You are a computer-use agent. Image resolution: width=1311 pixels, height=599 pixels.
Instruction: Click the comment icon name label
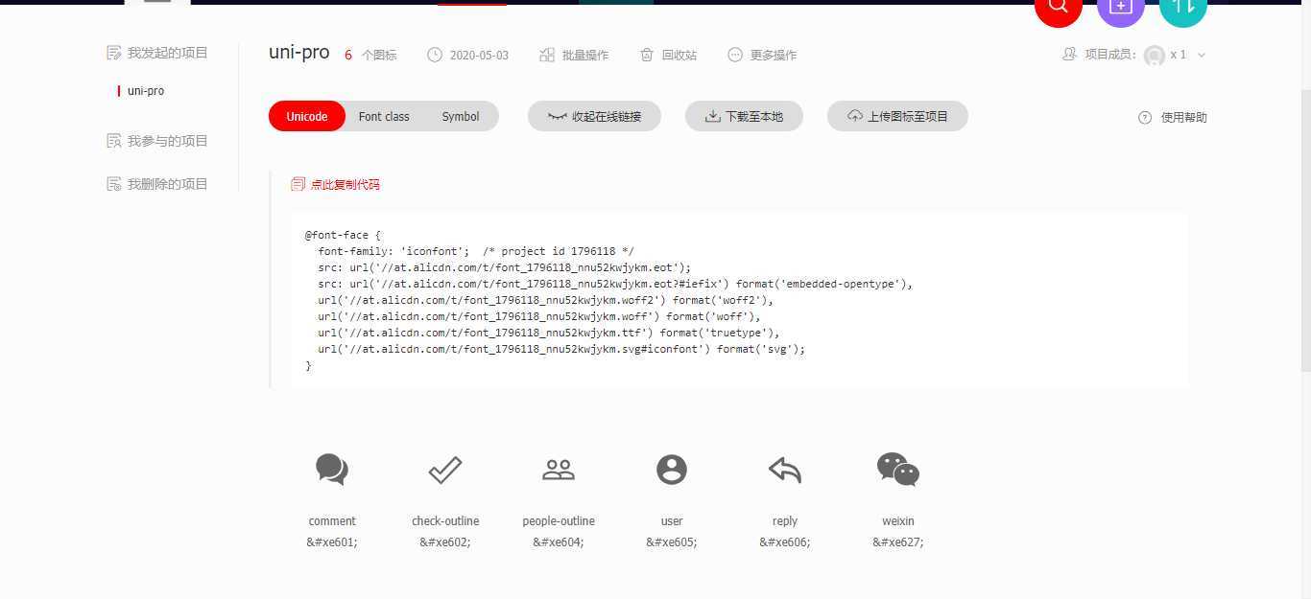332,521
